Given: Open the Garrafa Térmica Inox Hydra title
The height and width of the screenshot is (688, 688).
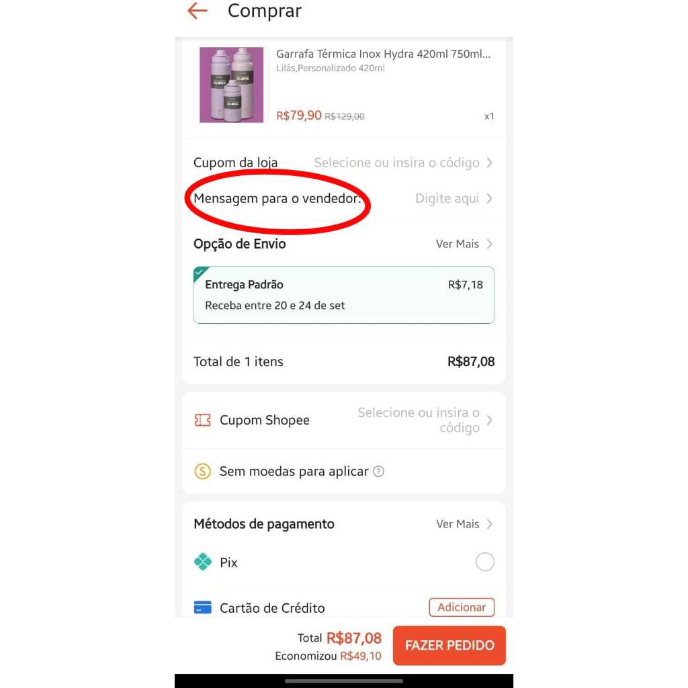Looking at the screenshot, I should point(383,54).
